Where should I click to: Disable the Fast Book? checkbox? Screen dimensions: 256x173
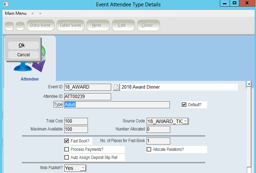click(66, 141)
